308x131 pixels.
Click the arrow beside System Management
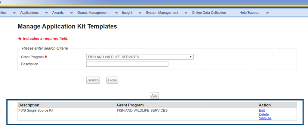pos(186,13)
